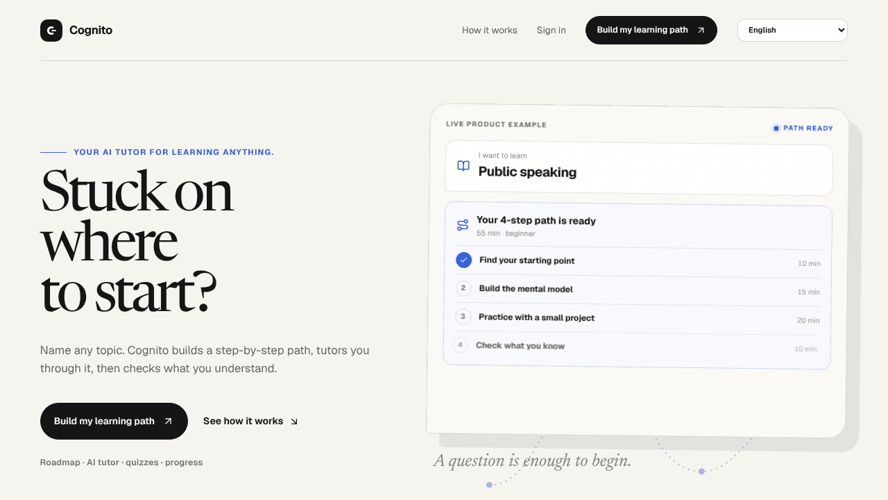Click A question is enough to begin caption
The height and width of the screenshot is (500, 888).
coord(532,460)
